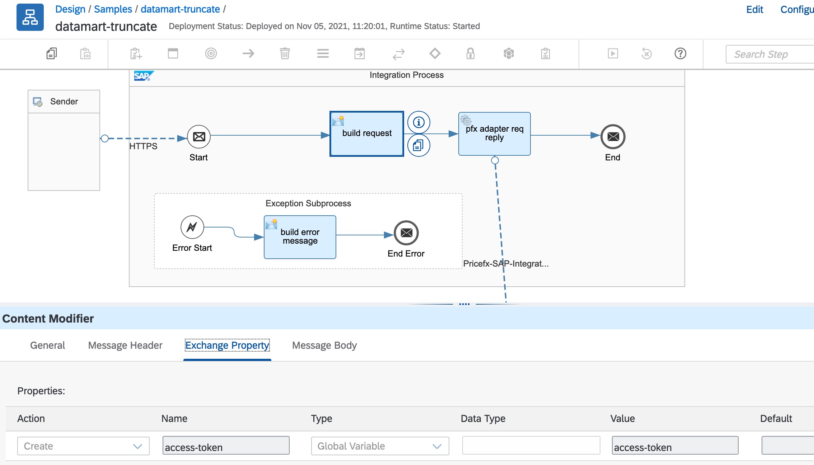Viewport: 814px width, 465px height.
Task: Open the General tab
Action: 47,345
